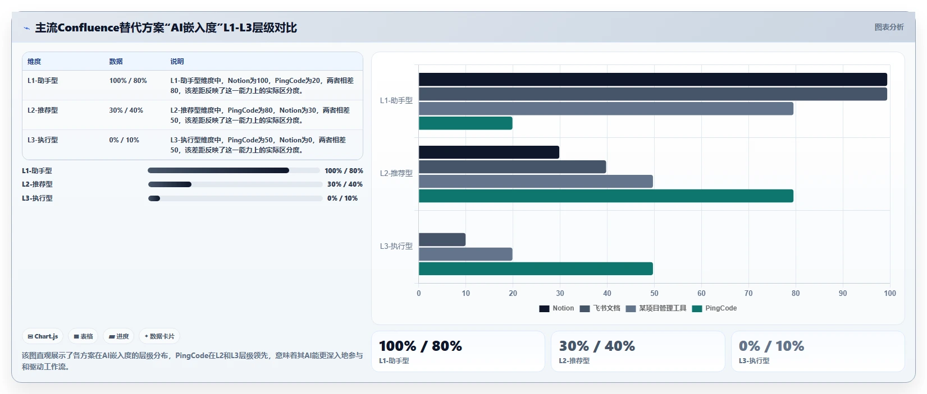Viewport: 927px width, 394px height.
Task: Click the L3-执行型 progress bar
Action: tap(235, 198)
